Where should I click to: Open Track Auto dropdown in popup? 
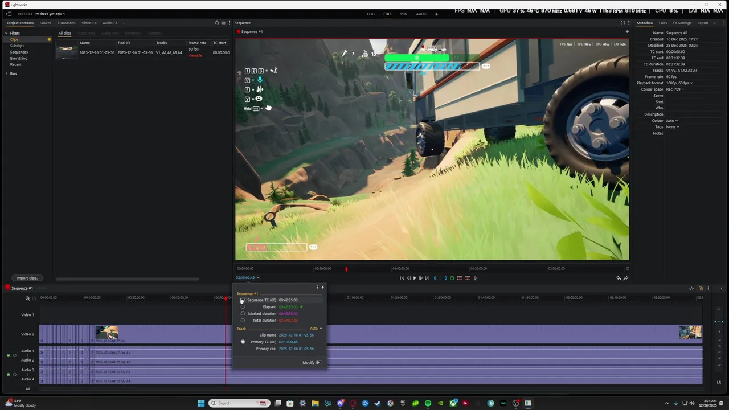[316, 329]
